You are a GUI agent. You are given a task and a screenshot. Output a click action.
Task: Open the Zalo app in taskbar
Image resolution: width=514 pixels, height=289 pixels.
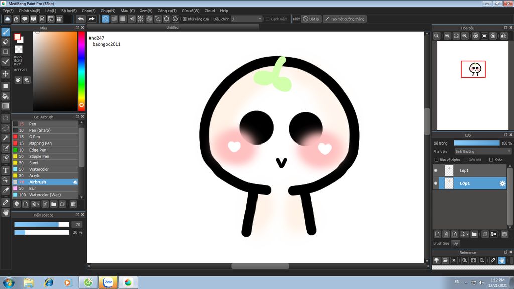pos(108,282)
